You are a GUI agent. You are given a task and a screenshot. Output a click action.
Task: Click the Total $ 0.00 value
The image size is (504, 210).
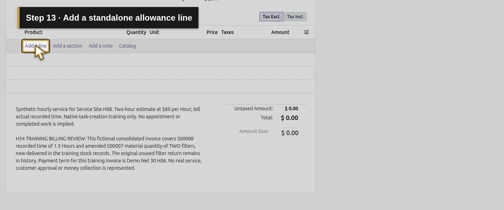point(289,118)
